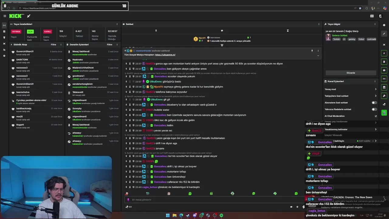Expand Yavaş mod options
389x219 pixels.
376,89
